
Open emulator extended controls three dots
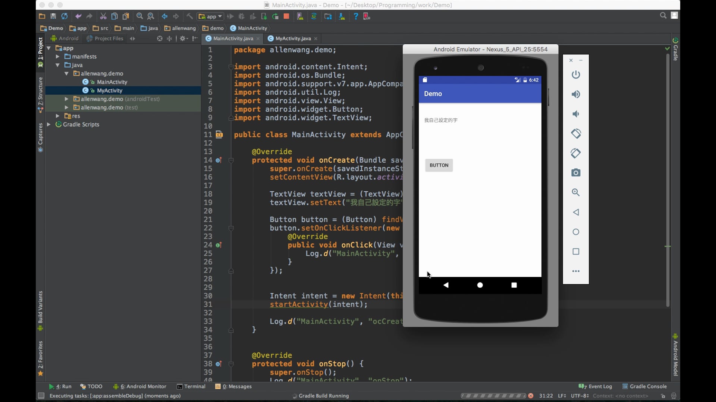point(576,271)
